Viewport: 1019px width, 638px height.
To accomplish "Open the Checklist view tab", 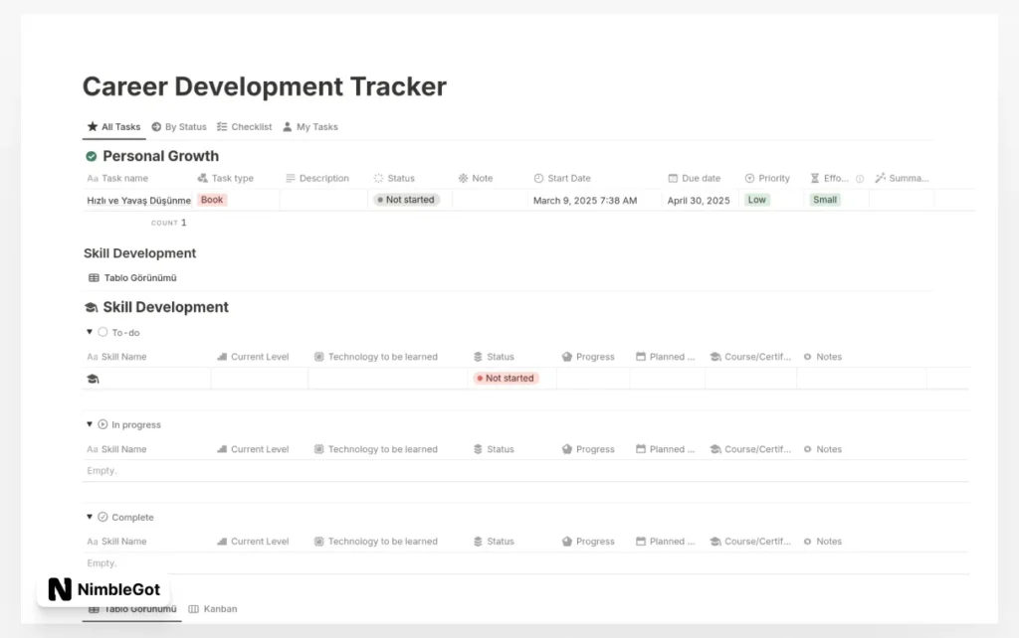I will coord(245,126).
